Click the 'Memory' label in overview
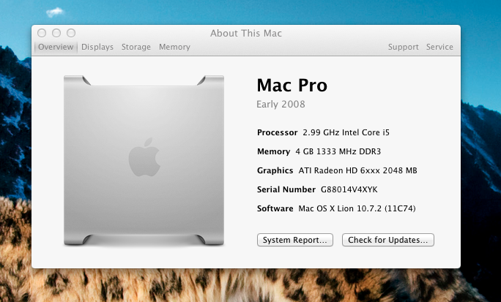The image size is (501, 302). 273,151
